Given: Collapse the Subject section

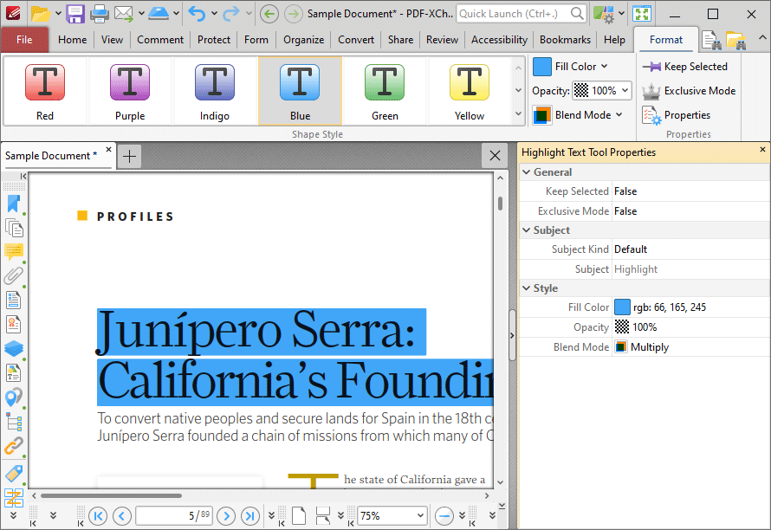Looking at the screenshot, I should [x=527, y=230].
